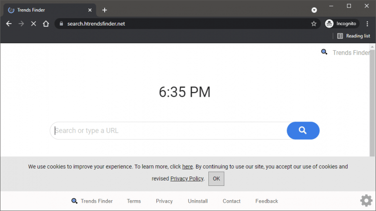
Task: Open the Uninstall footer link
Action: click(x=198, y=201)
